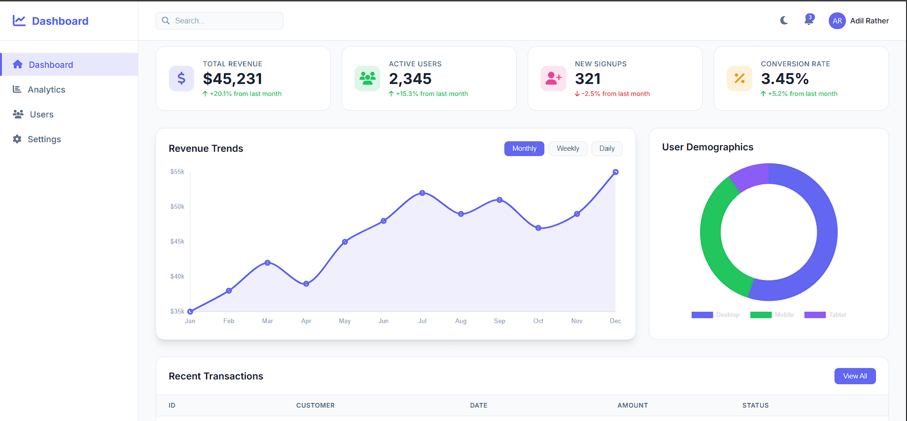Toggle Desktop legend color swatch
The height and width of the screenshot is (421, 907).
[x=702, y=315]
